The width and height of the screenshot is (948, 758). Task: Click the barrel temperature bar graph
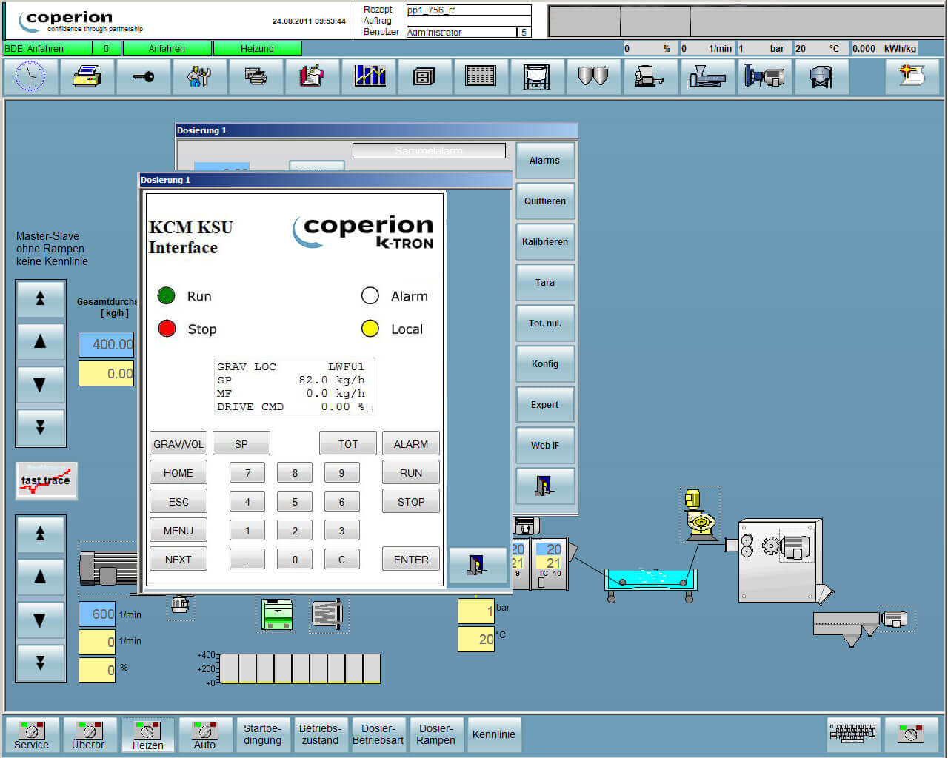coord(300,668)
